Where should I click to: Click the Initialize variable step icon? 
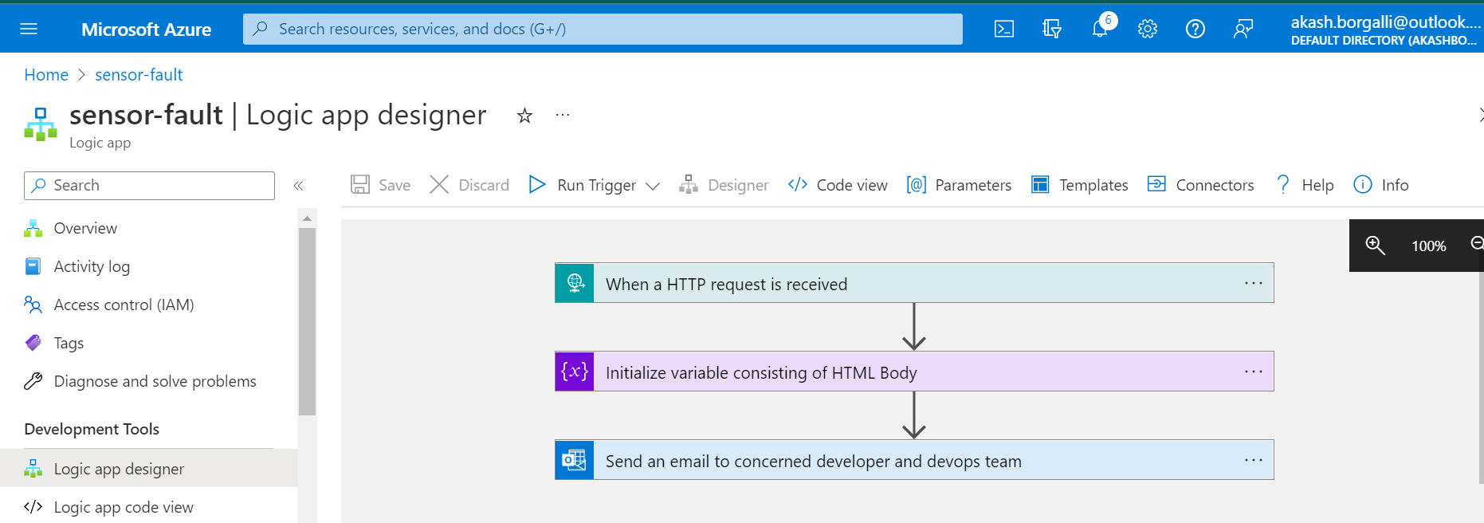[x=575, y=372]
